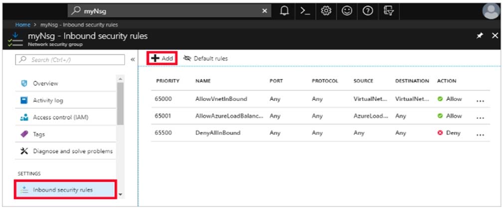Open Activity log menu item
The image size is (504, 210).
pyautogui.click(x=65, y=101)
